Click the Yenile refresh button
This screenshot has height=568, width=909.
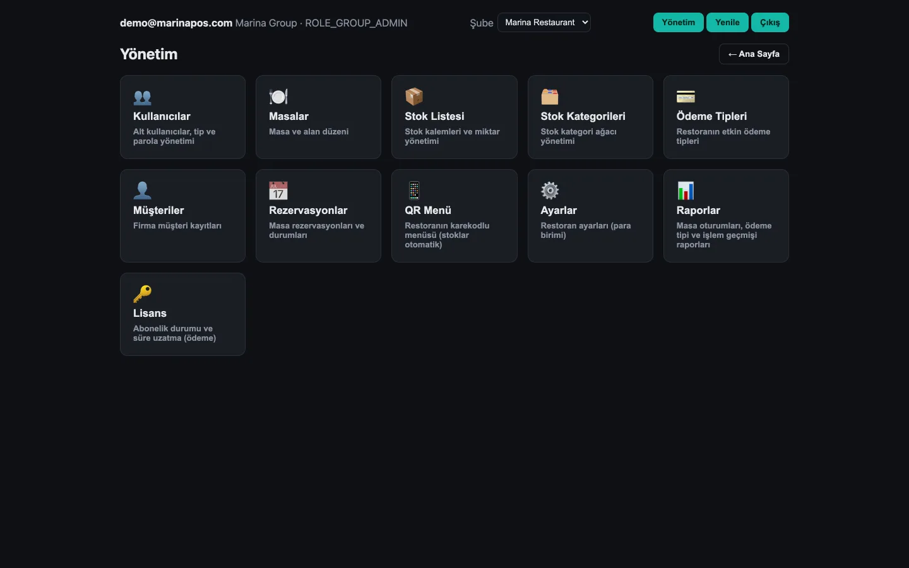[x=727, y=23]
